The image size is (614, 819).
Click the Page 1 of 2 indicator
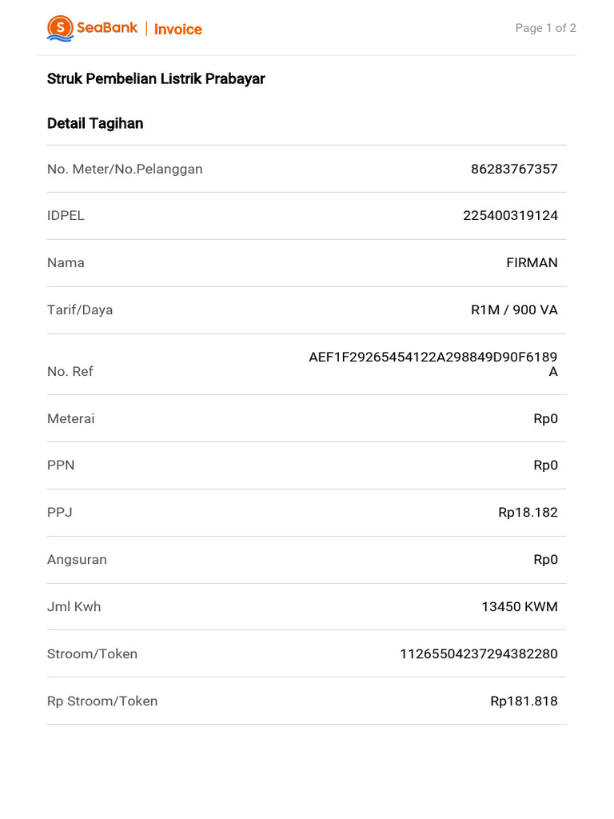pyautogui.click(x=545, y=28)
